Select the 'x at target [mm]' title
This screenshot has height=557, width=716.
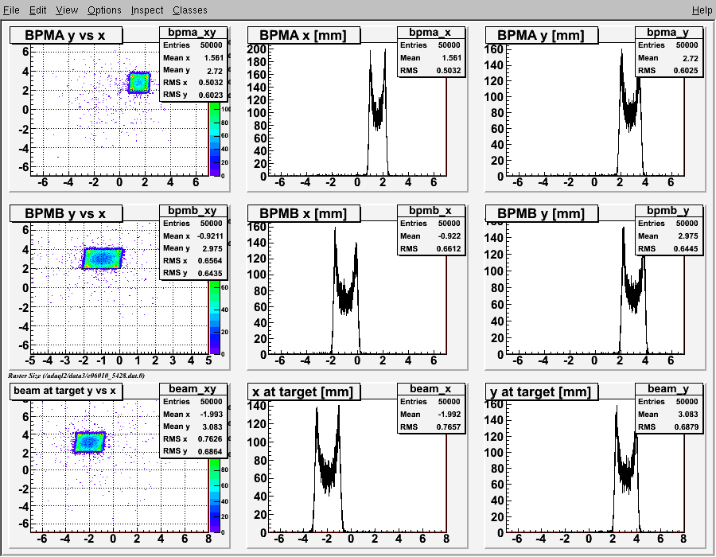click(x=304, y=391)
